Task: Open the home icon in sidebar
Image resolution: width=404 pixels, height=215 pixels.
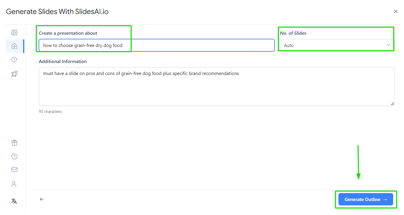Action: [14, 46]
